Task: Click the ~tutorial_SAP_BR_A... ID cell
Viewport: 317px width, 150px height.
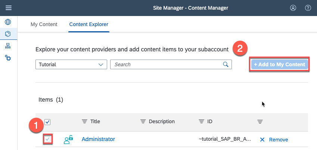Action: 225,139
